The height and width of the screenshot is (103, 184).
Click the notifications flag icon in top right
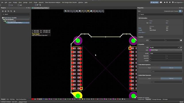[170, 2]
